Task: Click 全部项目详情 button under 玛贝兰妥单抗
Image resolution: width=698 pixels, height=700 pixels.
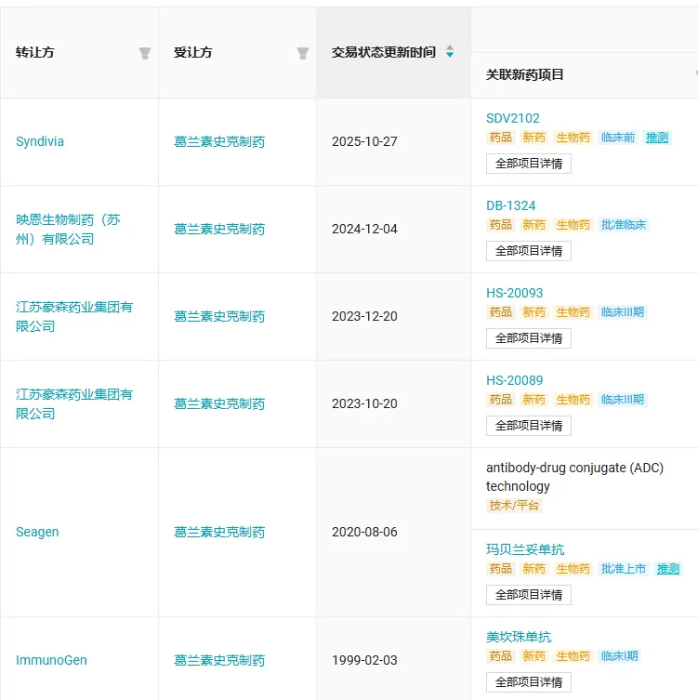Action: pyautogui.click(x=528, y=595)
